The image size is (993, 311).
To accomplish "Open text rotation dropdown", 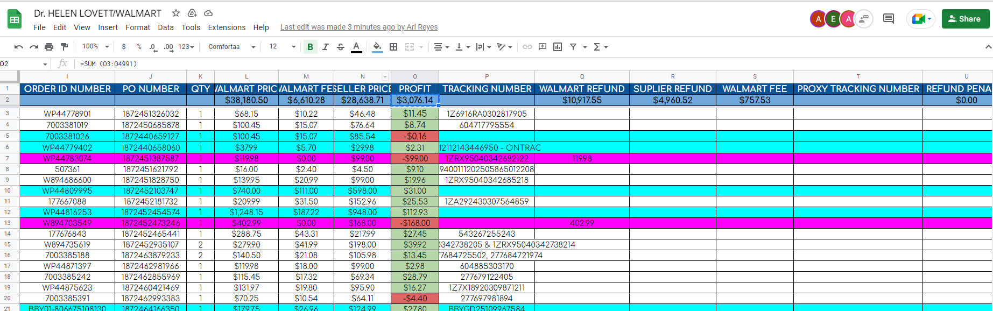I will [504, 47].
